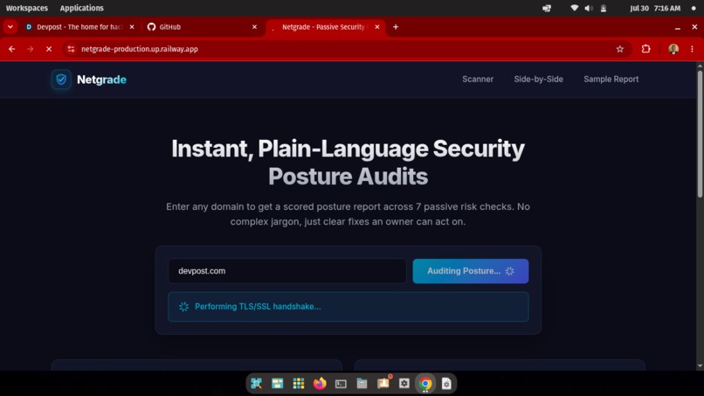
Task: Click the domain input field containing devpost.com
Action: click(286, 271)
